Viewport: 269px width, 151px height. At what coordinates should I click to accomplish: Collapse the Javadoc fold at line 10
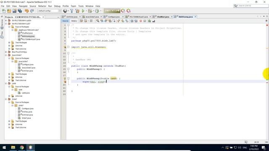68,53
